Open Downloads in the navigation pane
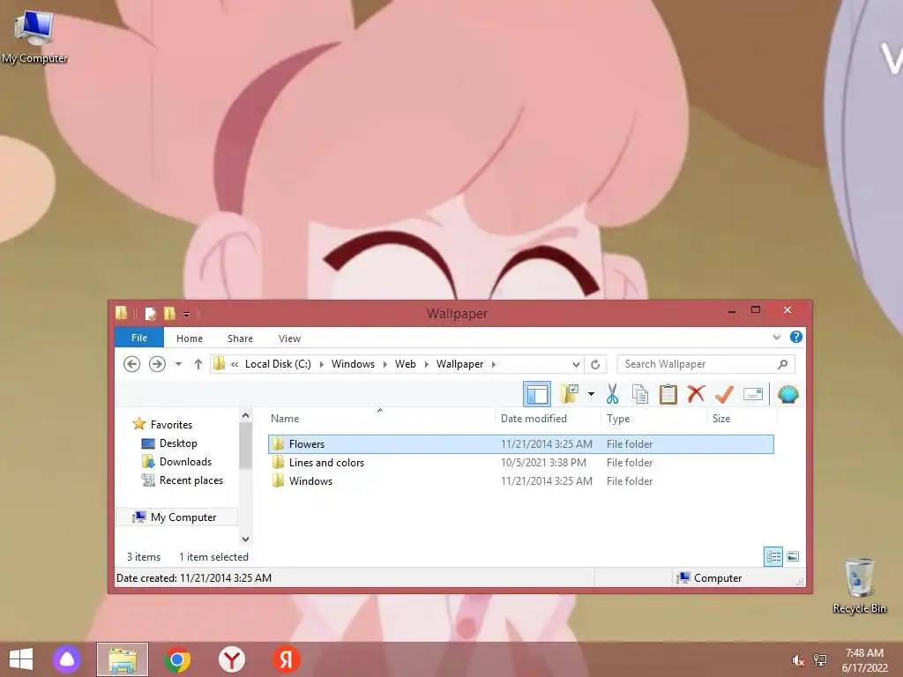The width and height of the screenshot is (903, 677). tap(185, 462)
